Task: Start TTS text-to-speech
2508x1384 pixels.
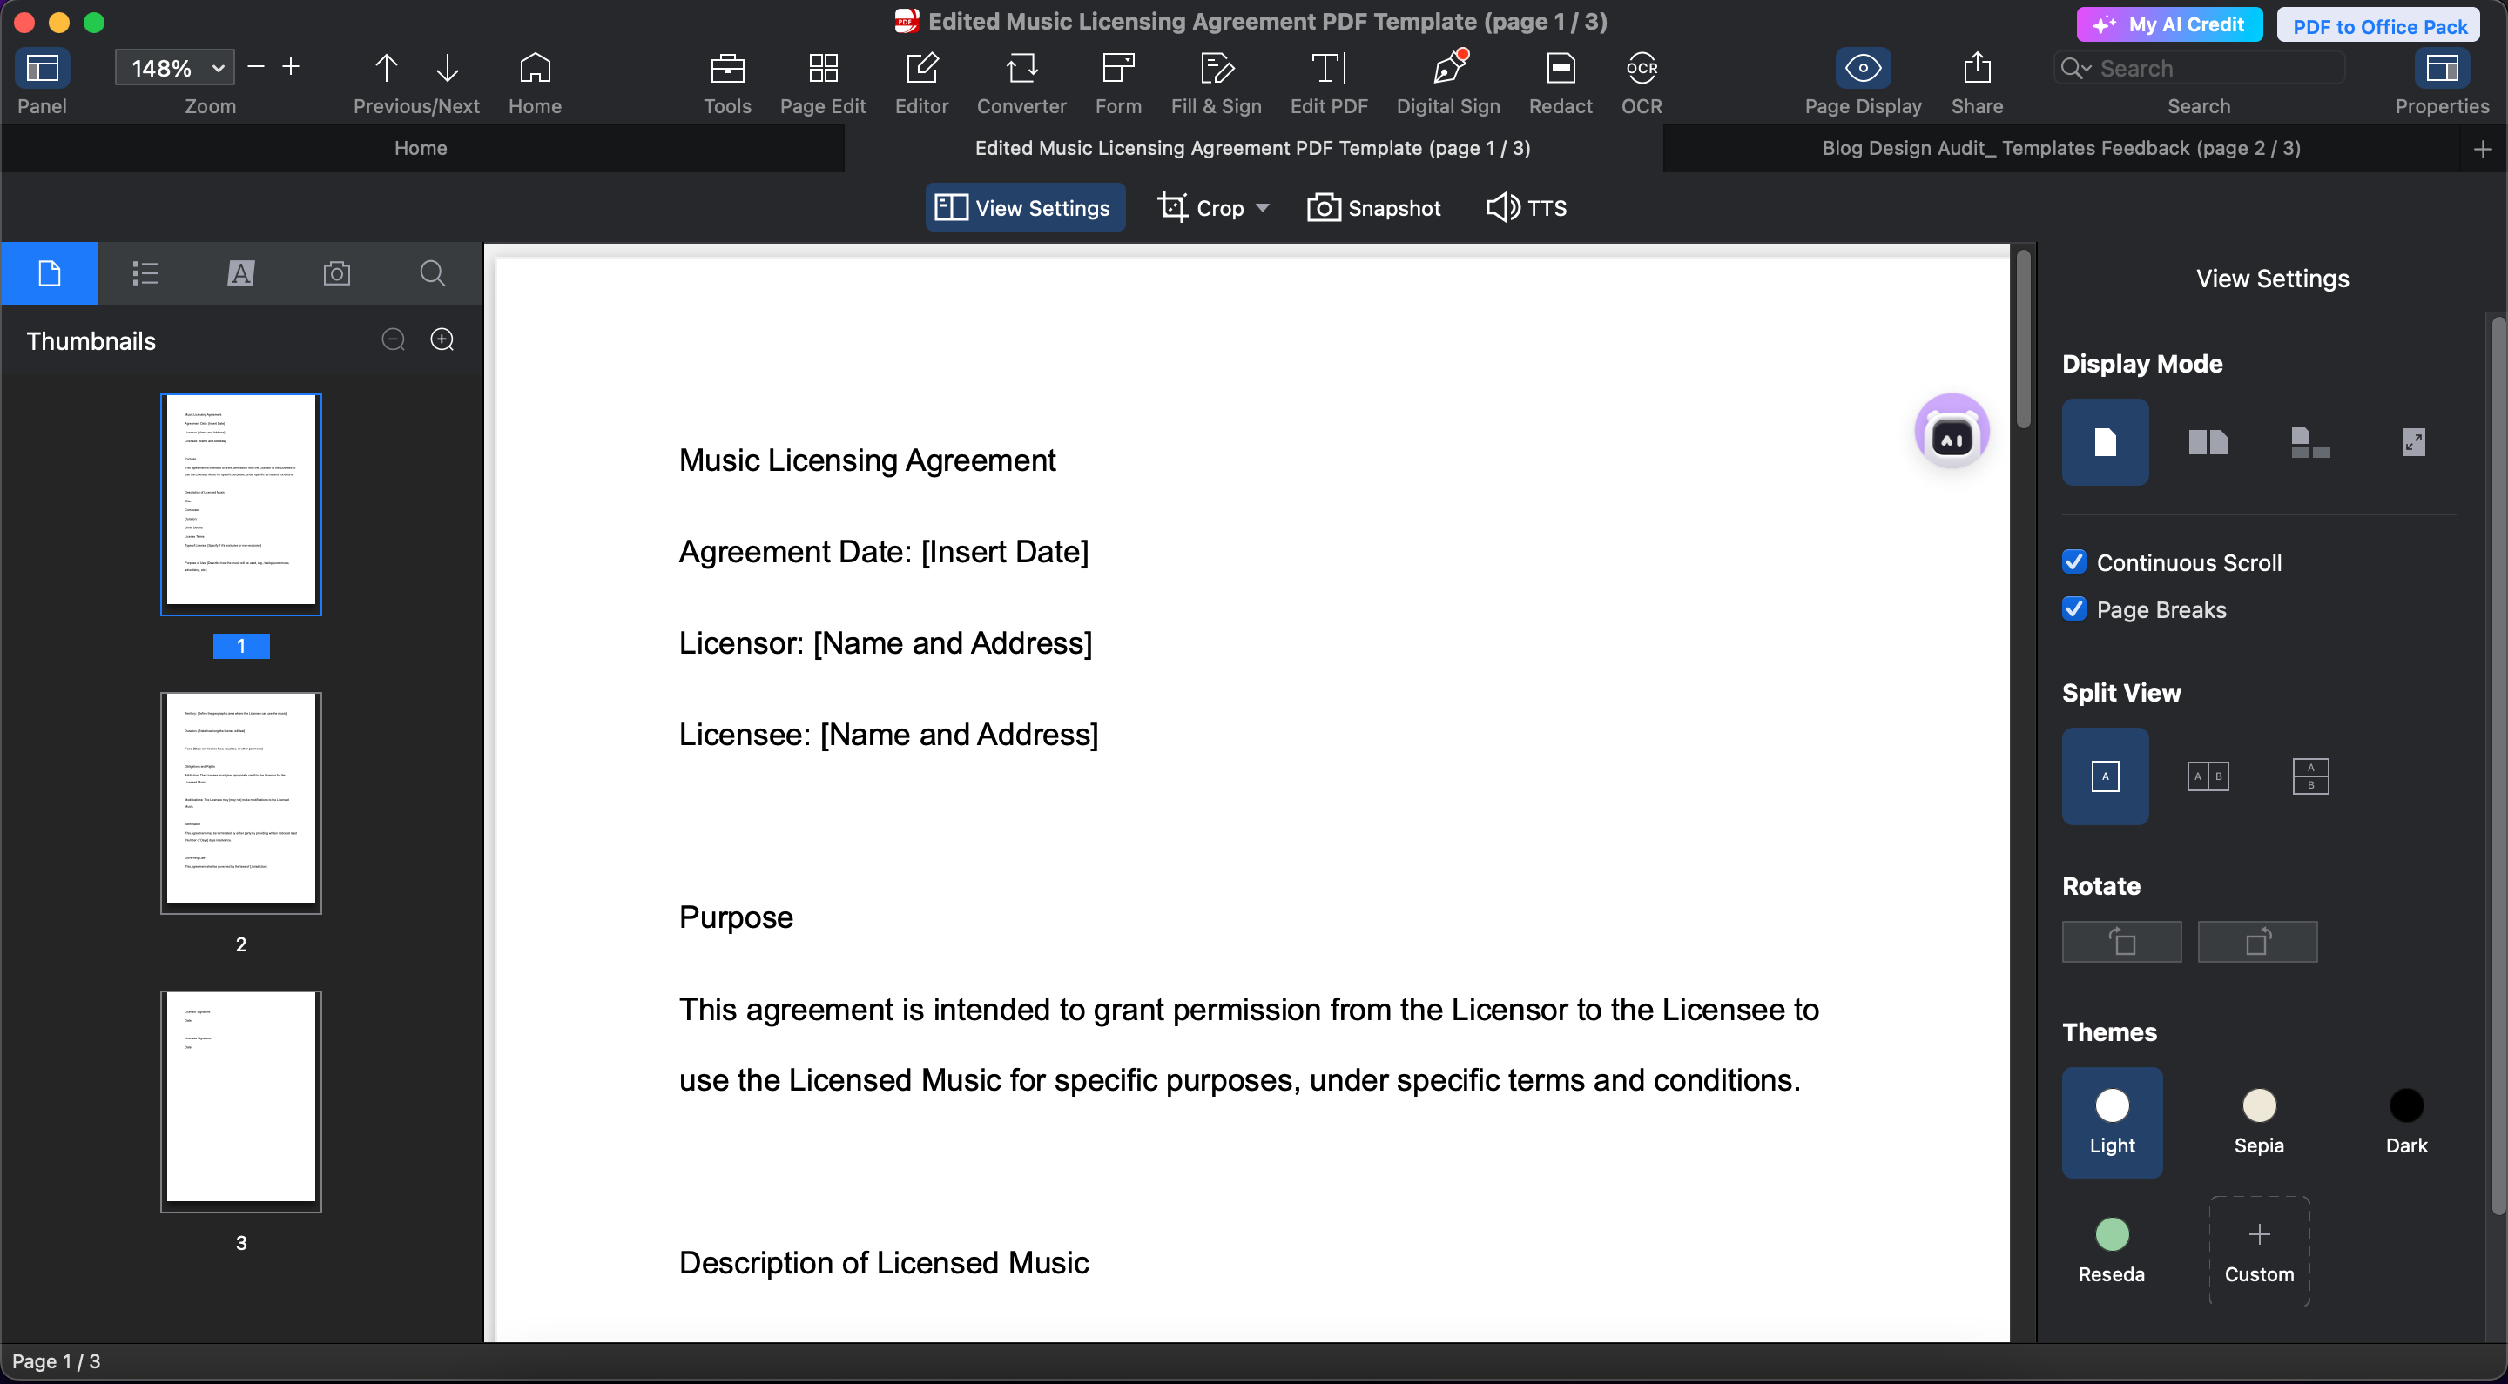Action: 1526,207
